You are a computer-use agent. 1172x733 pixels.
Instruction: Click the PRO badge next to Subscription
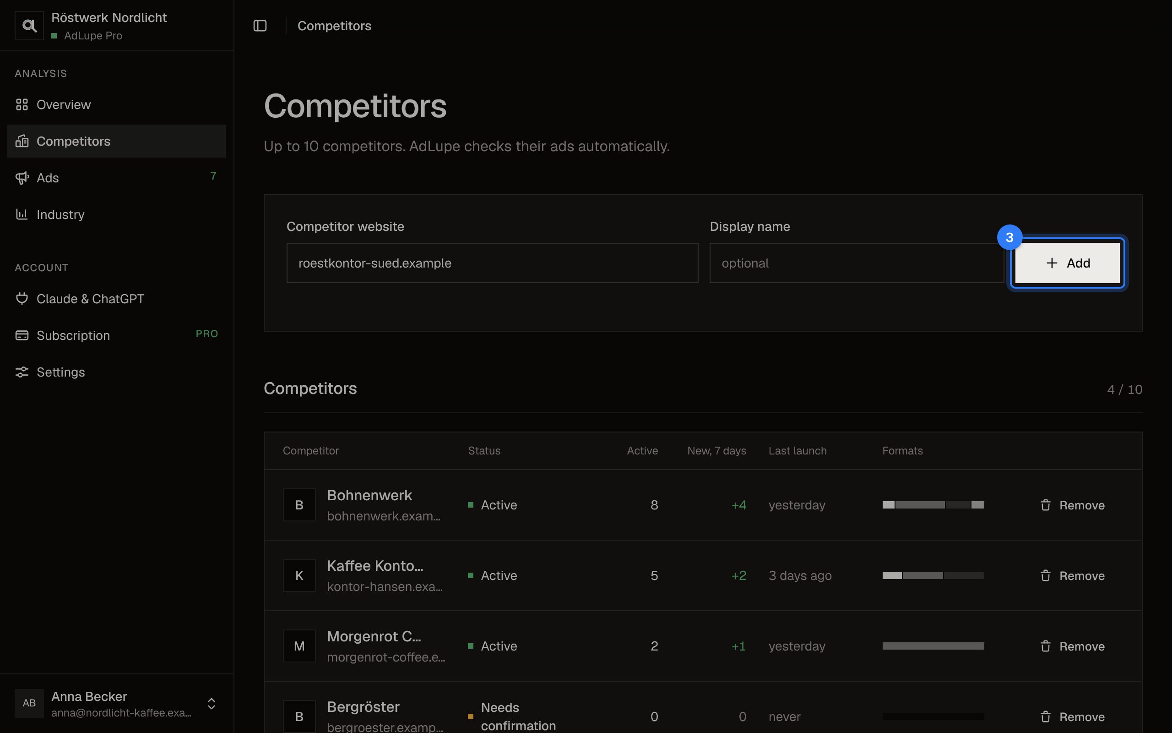(x=207, y=334)
